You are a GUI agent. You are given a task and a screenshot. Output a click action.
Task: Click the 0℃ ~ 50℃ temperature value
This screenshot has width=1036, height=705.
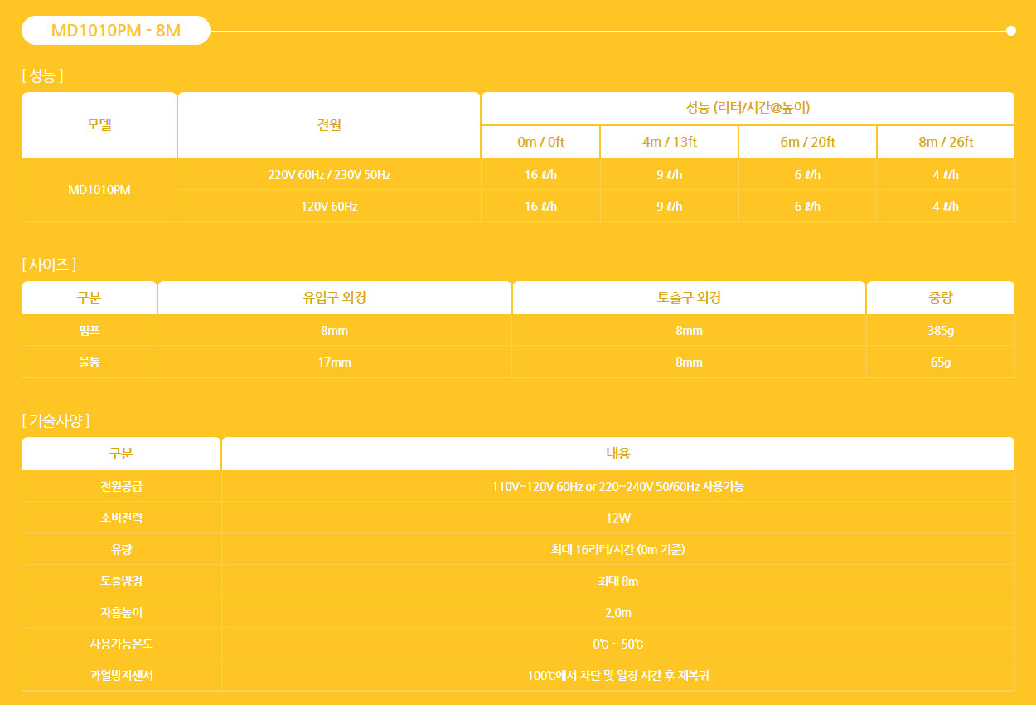point(618,644)
